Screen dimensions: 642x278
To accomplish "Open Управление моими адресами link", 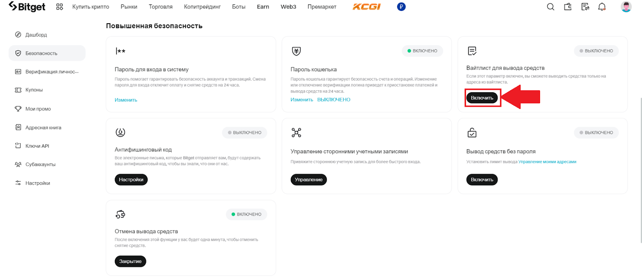I will (x=547, y=162).
